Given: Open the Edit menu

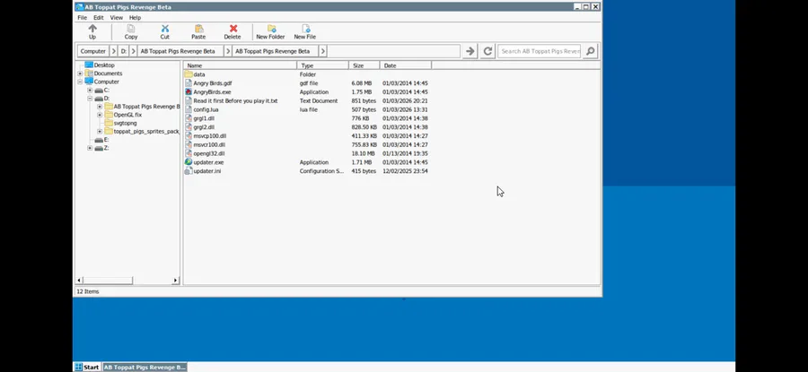Looking at the screenshot, I should tap(99, 18).
